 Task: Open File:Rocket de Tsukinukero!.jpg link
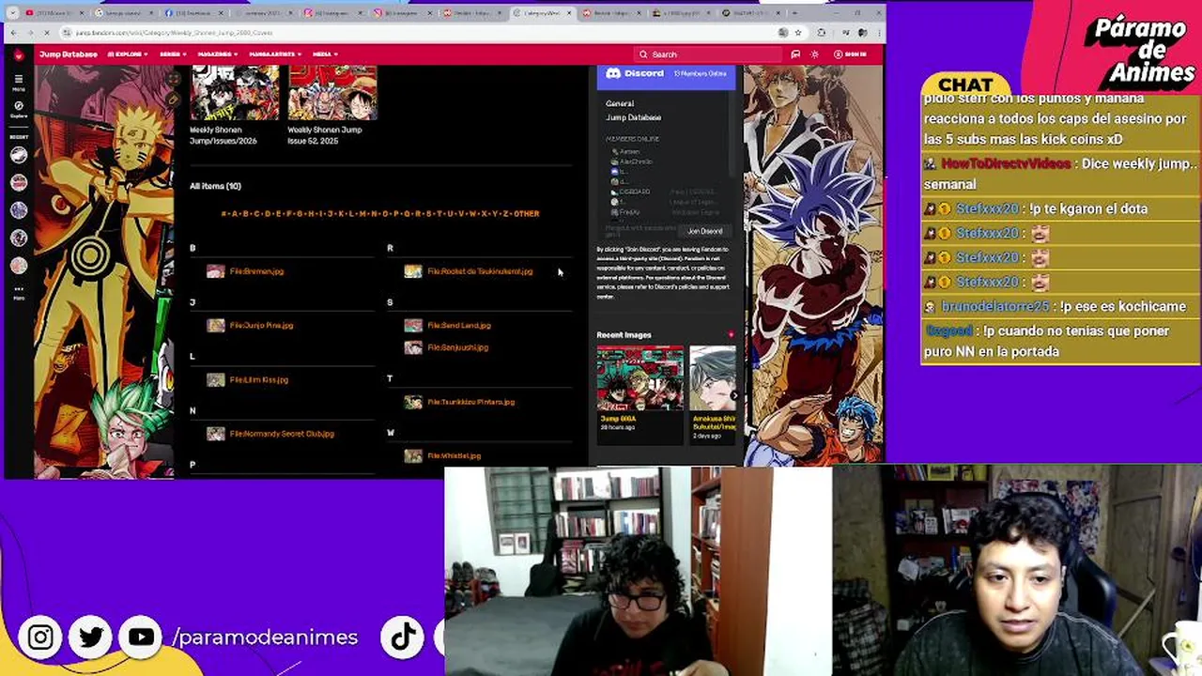(x=480, y=271)
